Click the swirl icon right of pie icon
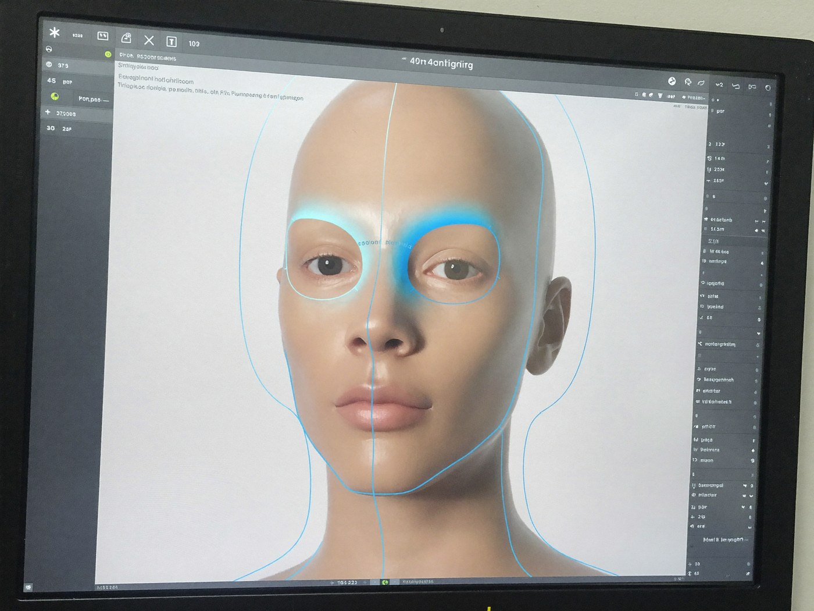The height and width of the screenshot is (611, 814). (x=688, y=82)
